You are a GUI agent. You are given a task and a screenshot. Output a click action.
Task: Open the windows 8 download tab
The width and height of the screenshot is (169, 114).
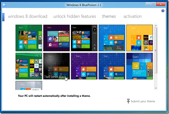click(x=27, y=16)
